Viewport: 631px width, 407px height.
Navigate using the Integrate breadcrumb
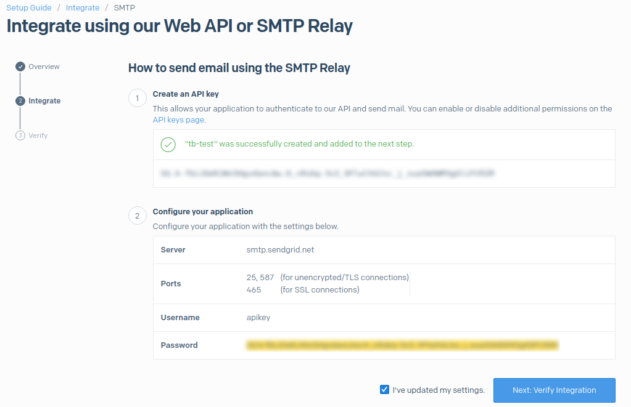pos(83,7)
